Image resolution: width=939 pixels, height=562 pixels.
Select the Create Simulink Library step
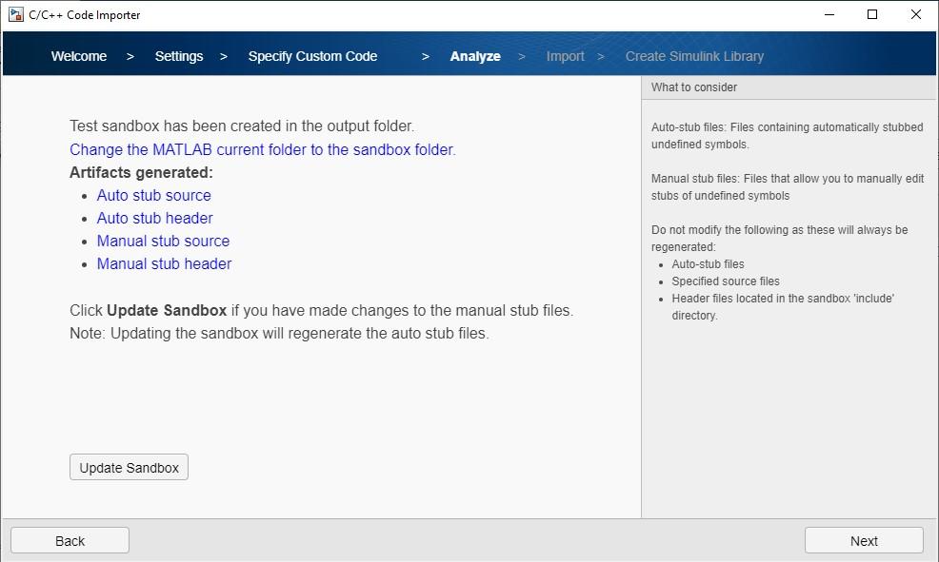(694, 56)
